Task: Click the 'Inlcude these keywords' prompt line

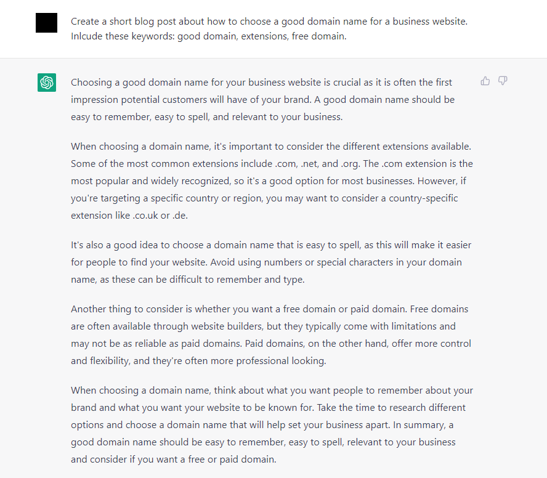Action: 209,36
